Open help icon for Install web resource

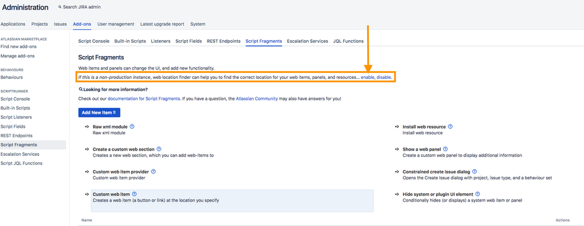coord(450,127)
